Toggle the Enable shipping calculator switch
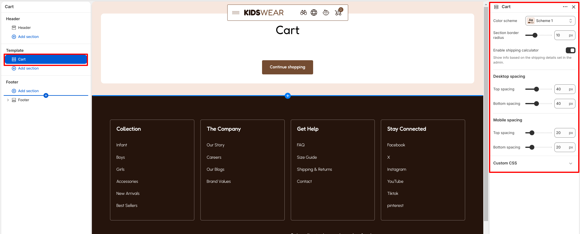Image resolution: width=580 pixels, height=234 pixels. 571,50
